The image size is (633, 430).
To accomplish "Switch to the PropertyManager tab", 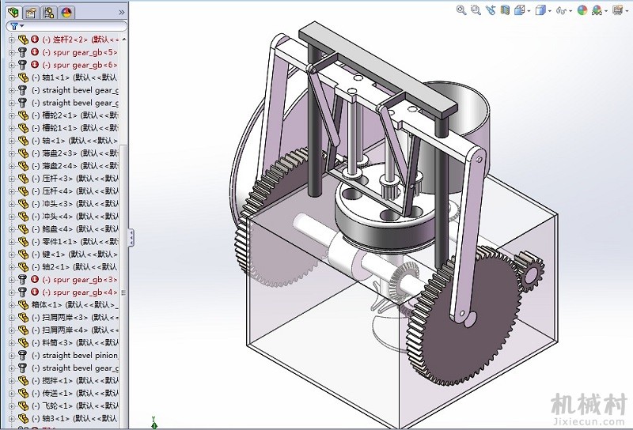I will pos(31,13).
